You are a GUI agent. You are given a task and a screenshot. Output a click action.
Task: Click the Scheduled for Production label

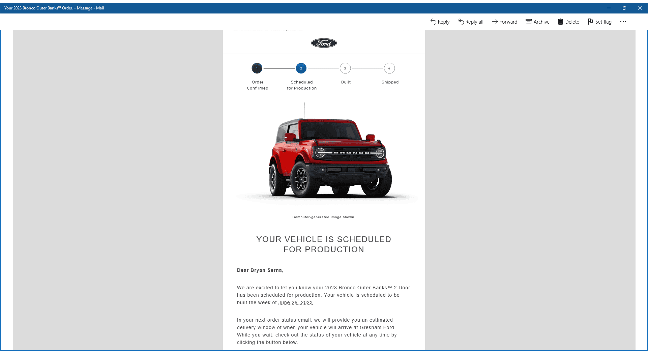pos(302,85)
